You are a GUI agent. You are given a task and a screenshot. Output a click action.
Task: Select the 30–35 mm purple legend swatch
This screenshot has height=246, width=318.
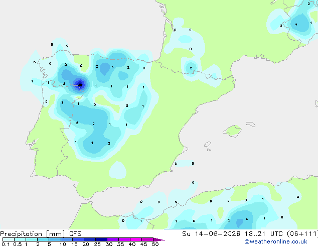coord(113,239)
